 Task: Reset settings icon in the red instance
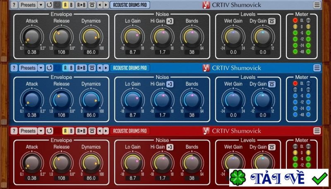point(49,131)
